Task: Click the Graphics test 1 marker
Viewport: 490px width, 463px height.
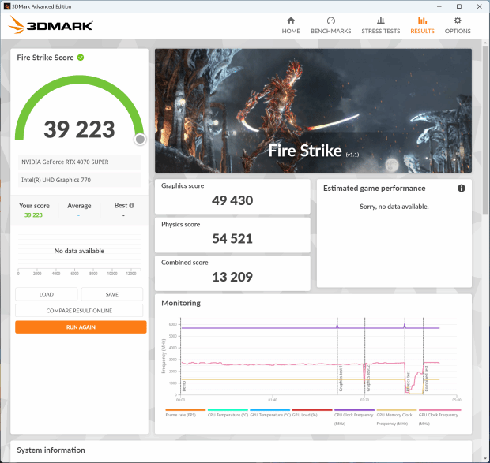Action: tap(341, 379)
